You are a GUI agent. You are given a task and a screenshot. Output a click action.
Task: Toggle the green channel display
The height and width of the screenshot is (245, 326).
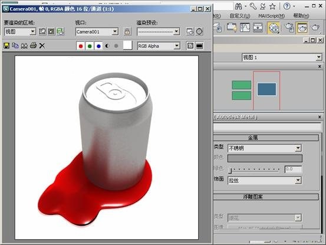coord(90,46)
